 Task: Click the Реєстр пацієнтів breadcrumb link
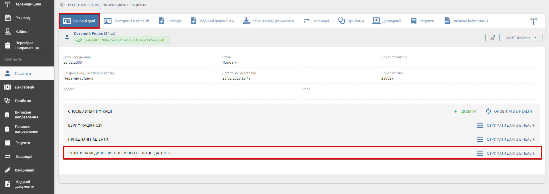83,5
